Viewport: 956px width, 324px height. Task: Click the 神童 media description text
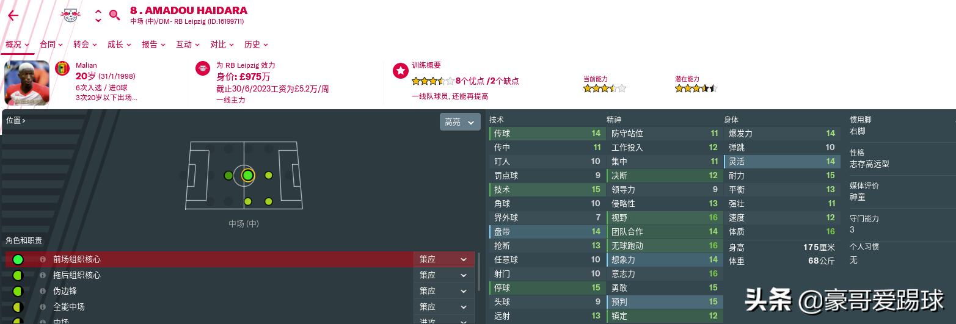858,197
